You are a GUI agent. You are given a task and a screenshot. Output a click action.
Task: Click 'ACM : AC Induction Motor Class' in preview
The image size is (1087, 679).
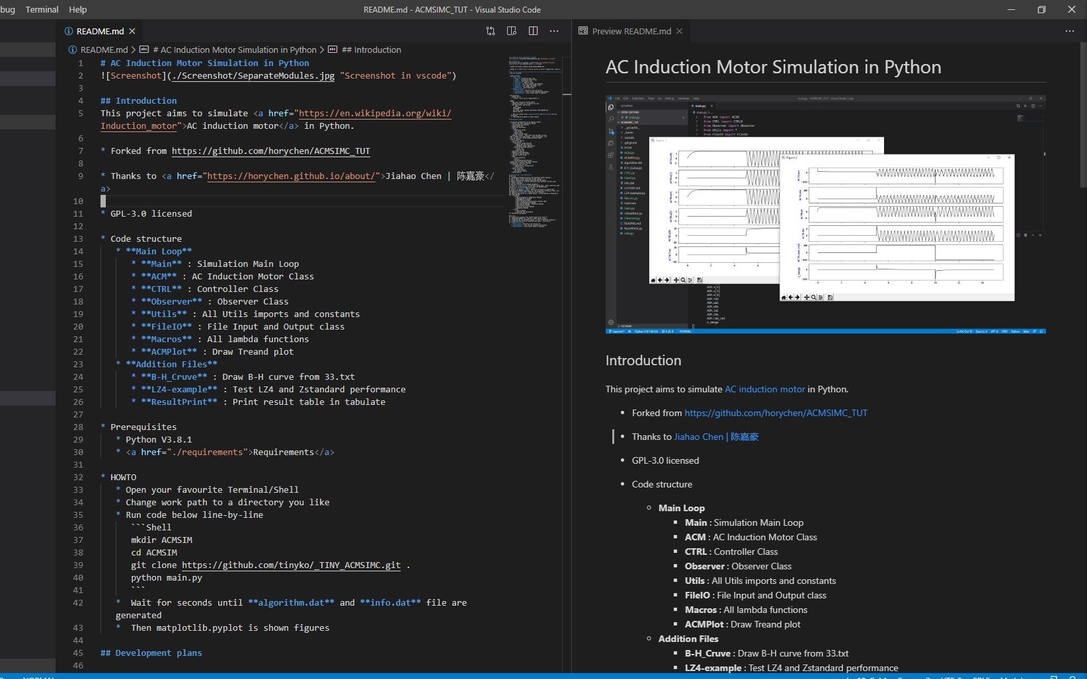tap(751, 537)
